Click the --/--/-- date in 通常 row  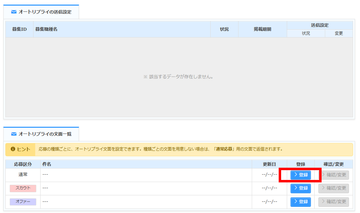269,175
